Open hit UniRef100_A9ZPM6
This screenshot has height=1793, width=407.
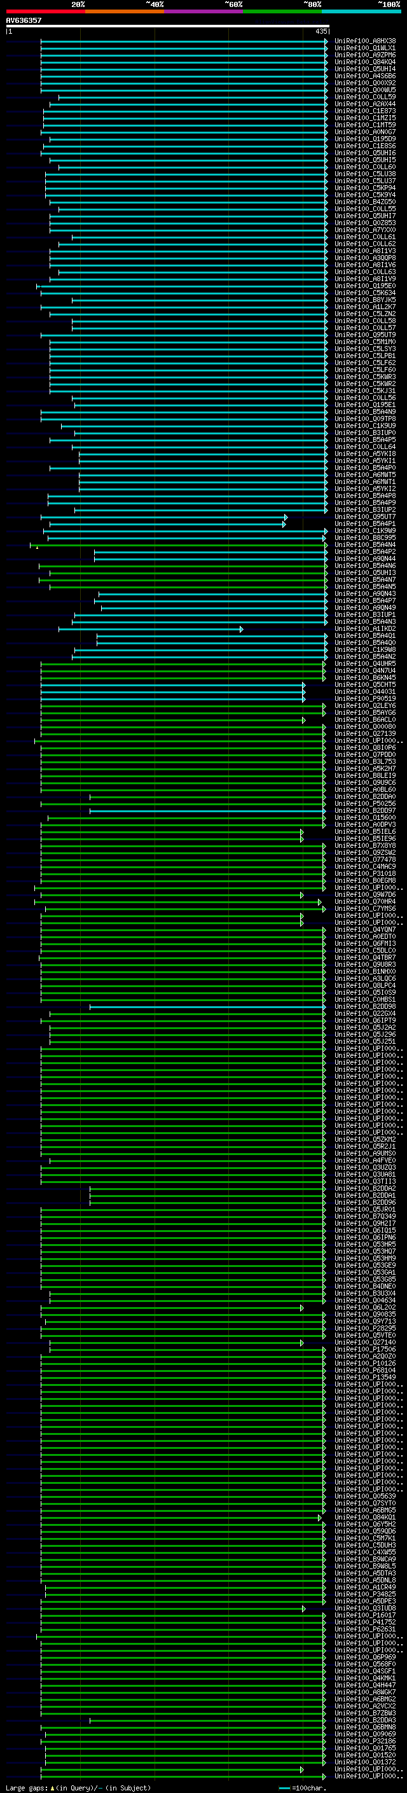[x=364, y=55]
